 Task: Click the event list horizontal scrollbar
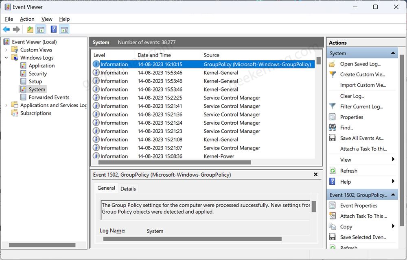[175, 162]
